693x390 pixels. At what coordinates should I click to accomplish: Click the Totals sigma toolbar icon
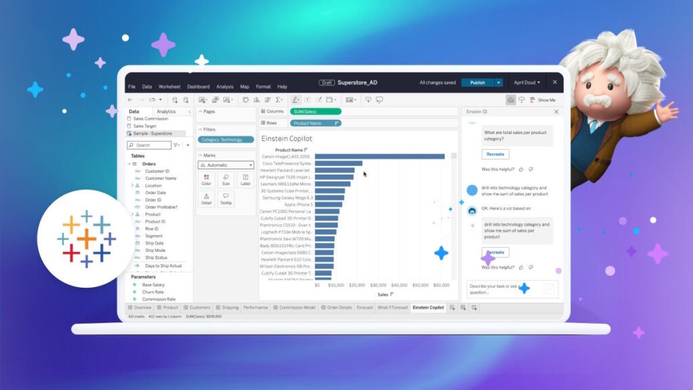click(280, 100)
